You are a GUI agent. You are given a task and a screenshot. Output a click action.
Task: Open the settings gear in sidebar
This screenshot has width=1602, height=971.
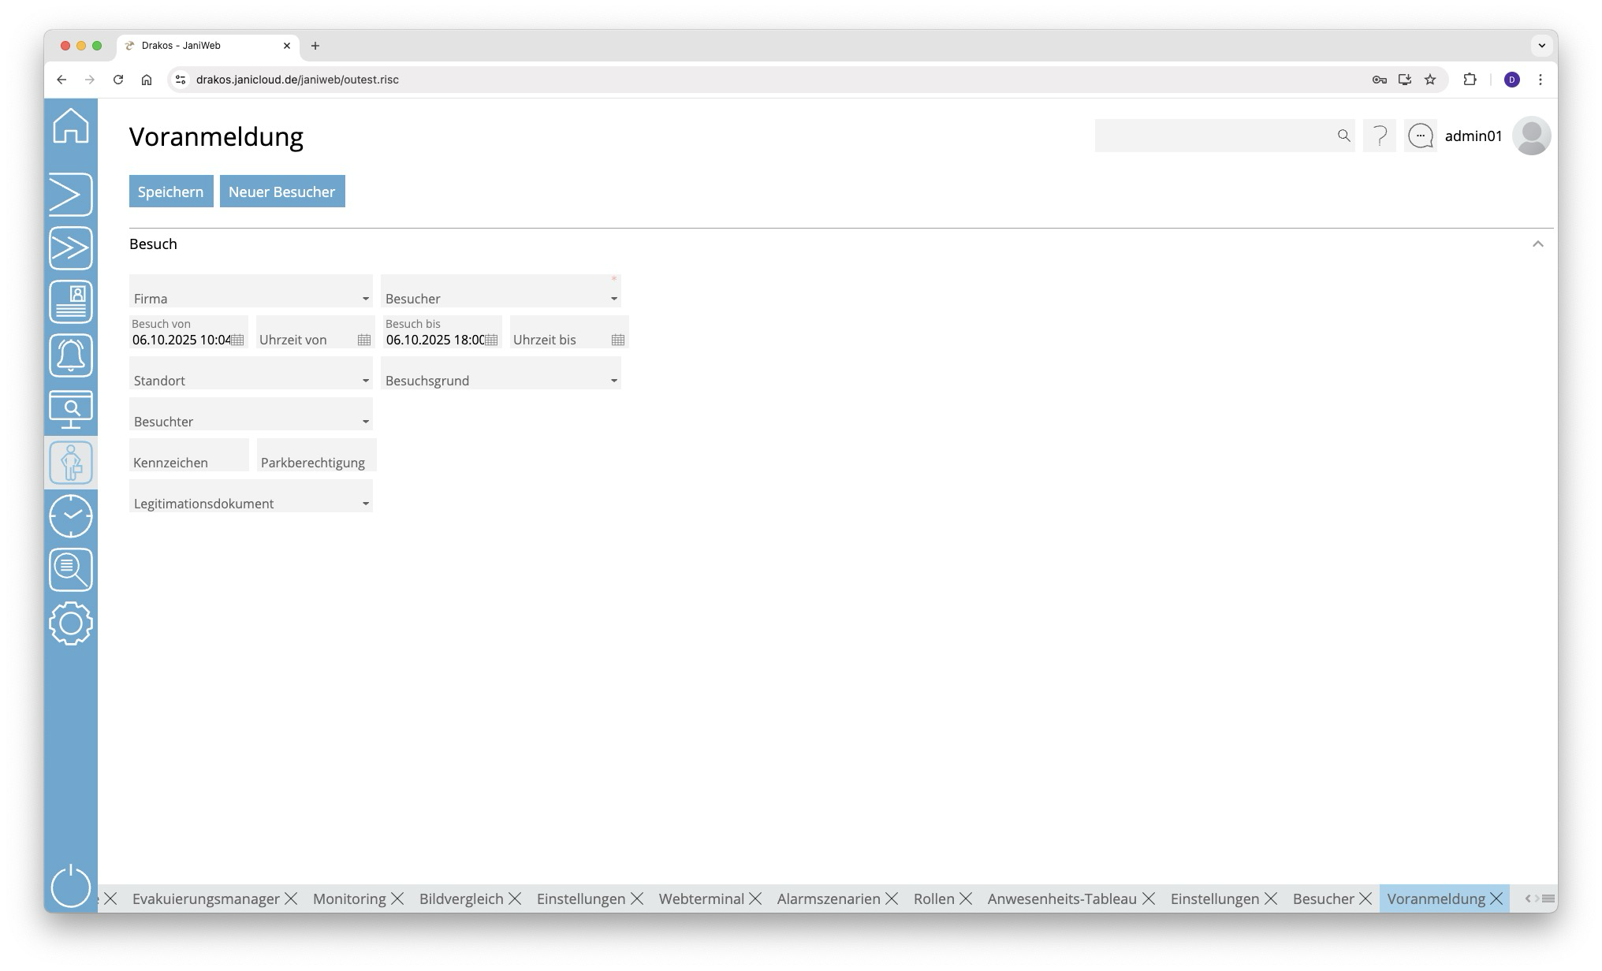tap(71, 623)
